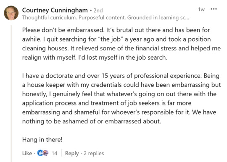Click the nothing to be ashamed of line
The height and width of the screenshot is (162, 227).
(x=92, y=121)
